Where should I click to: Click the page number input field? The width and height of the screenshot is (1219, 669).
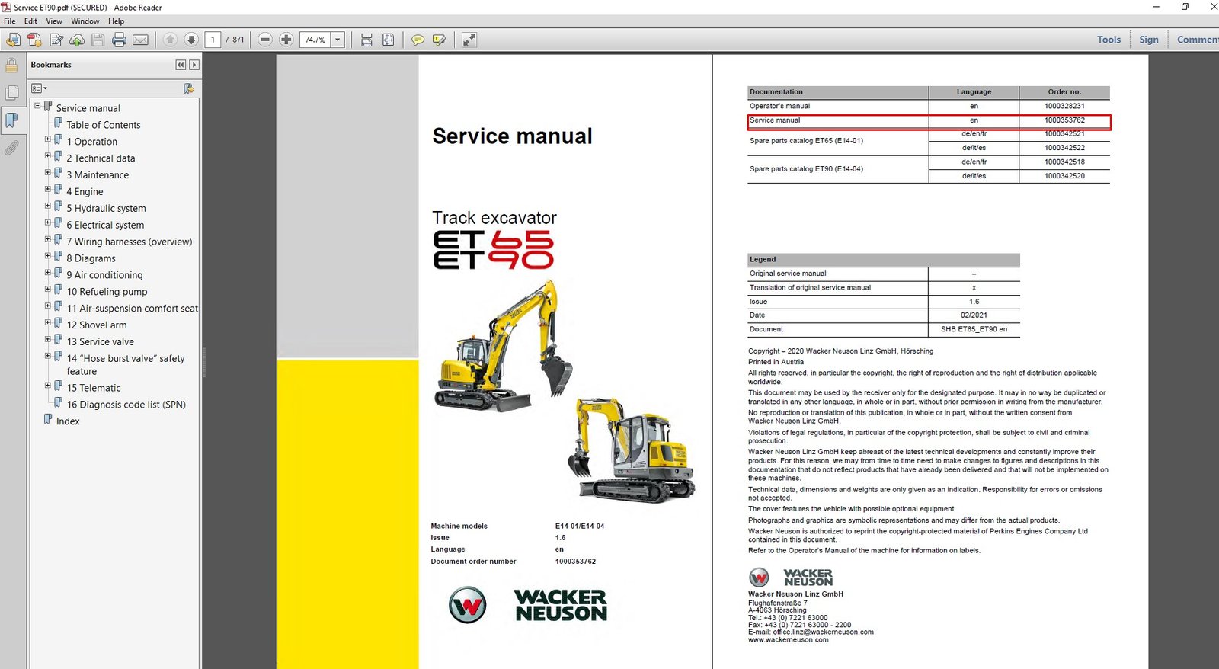(213, 40)
